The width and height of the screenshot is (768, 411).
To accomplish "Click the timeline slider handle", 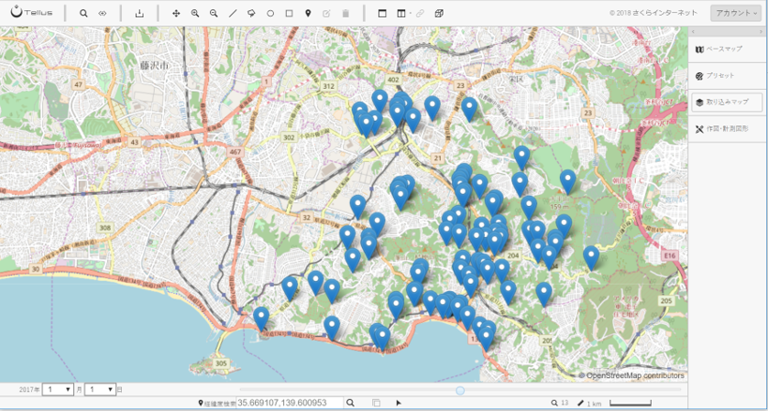I will [x=459, y=390].
